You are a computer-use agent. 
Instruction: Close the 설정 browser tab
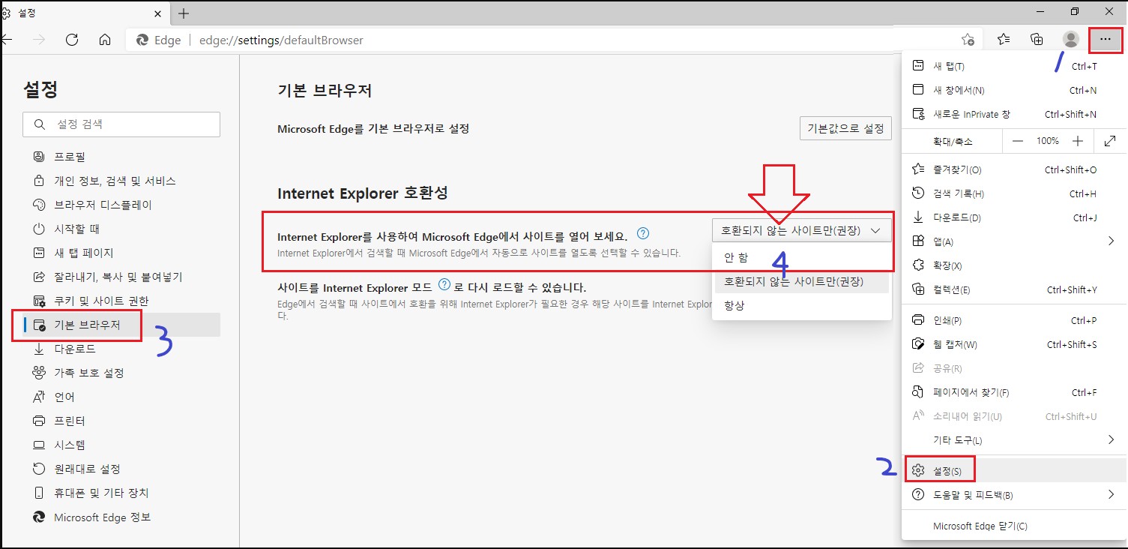click(157, 13)
